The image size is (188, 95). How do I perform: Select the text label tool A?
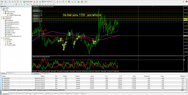click(22, 4)
